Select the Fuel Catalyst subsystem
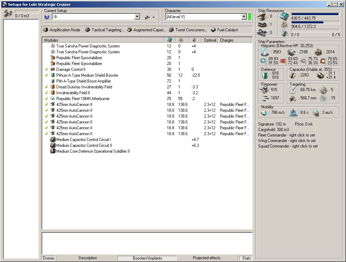Image resolution: width=346 pixels, height=262 pixels. tap(224, 30)
